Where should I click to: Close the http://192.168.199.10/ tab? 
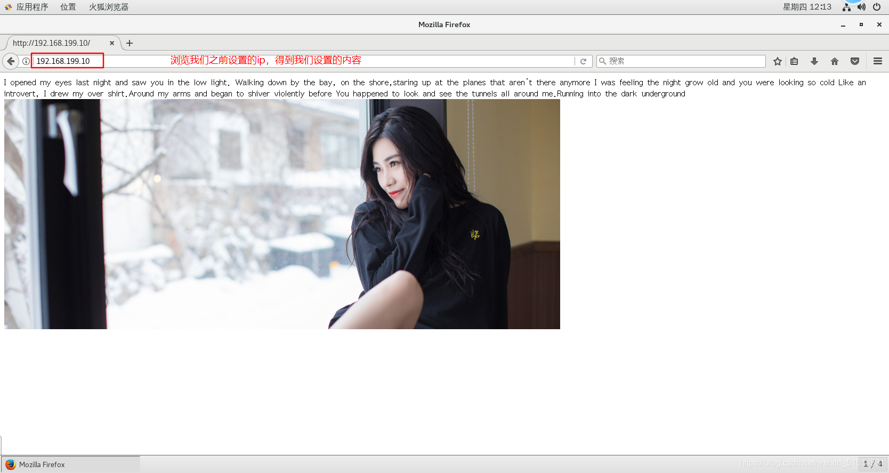click(112, 43)
